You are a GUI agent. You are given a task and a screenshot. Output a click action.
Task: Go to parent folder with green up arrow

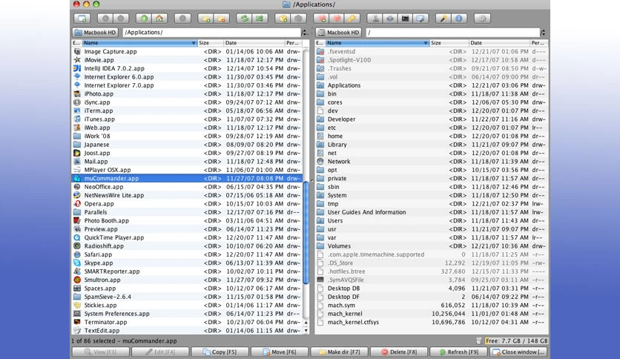(x=144, y=19)
